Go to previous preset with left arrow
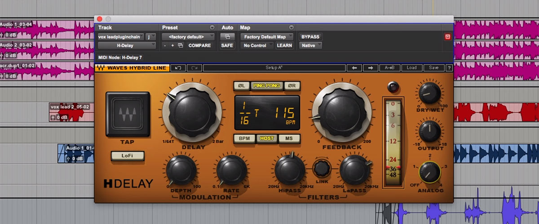The height and width of the screenshot is (224, 539). (354, 68)
